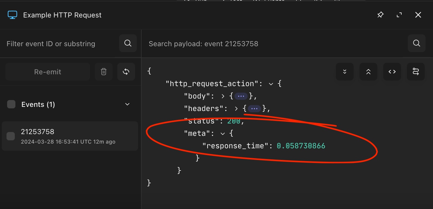Focus the Search payload field
Image resolution: width=433 pixels, height=209 pixels.
coord(275,44)
